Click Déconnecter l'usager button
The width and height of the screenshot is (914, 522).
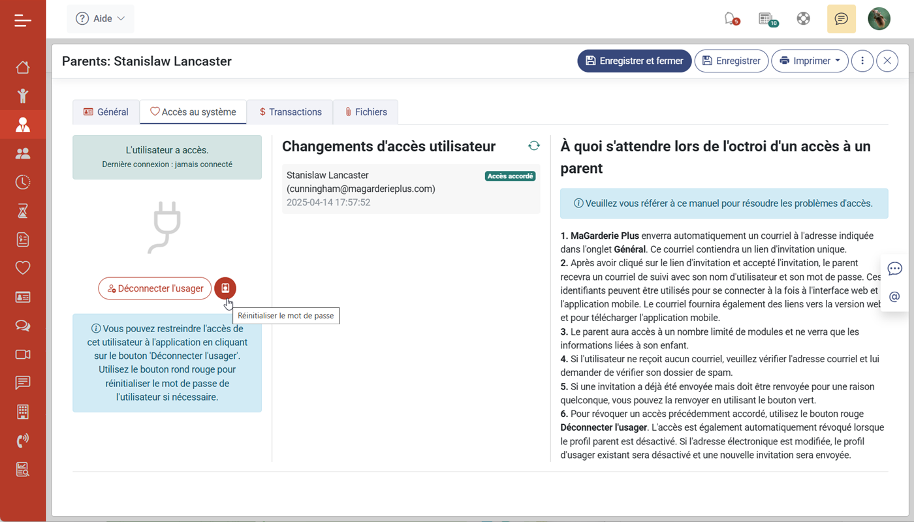tap(155, 288)
